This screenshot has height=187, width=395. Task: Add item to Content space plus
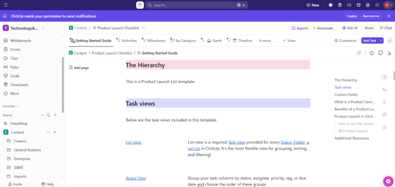[55, 132]
